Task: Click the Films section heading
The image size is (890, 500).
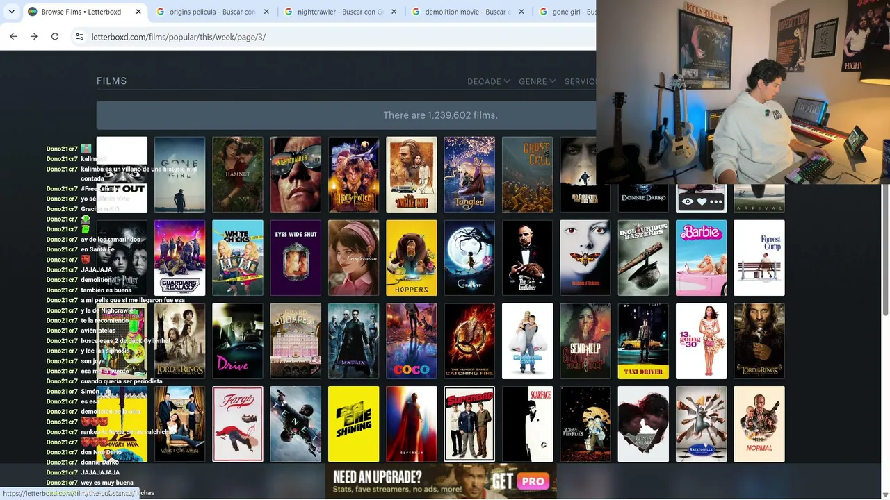Action: pyautogui.click(x=112, y=81)
